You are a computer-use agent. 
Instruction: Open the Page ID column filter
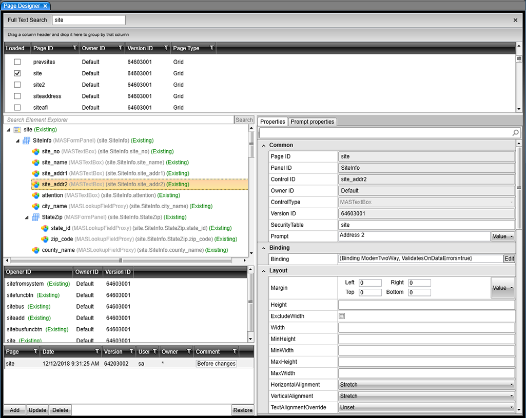pos(75,48)
